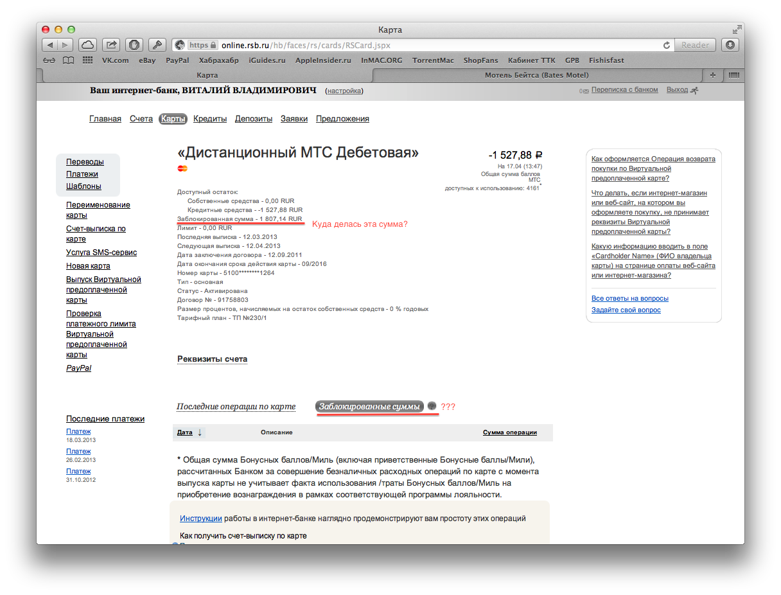Show the Последние операции по карте tab
This screenshot has height=595, width=781.
[236, 407]
